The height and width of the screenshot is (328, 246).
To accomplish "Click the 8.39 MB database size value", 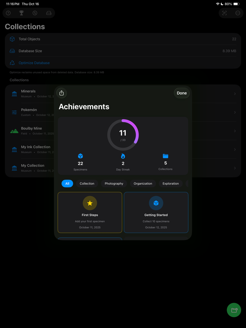I will tap(229, 51).
